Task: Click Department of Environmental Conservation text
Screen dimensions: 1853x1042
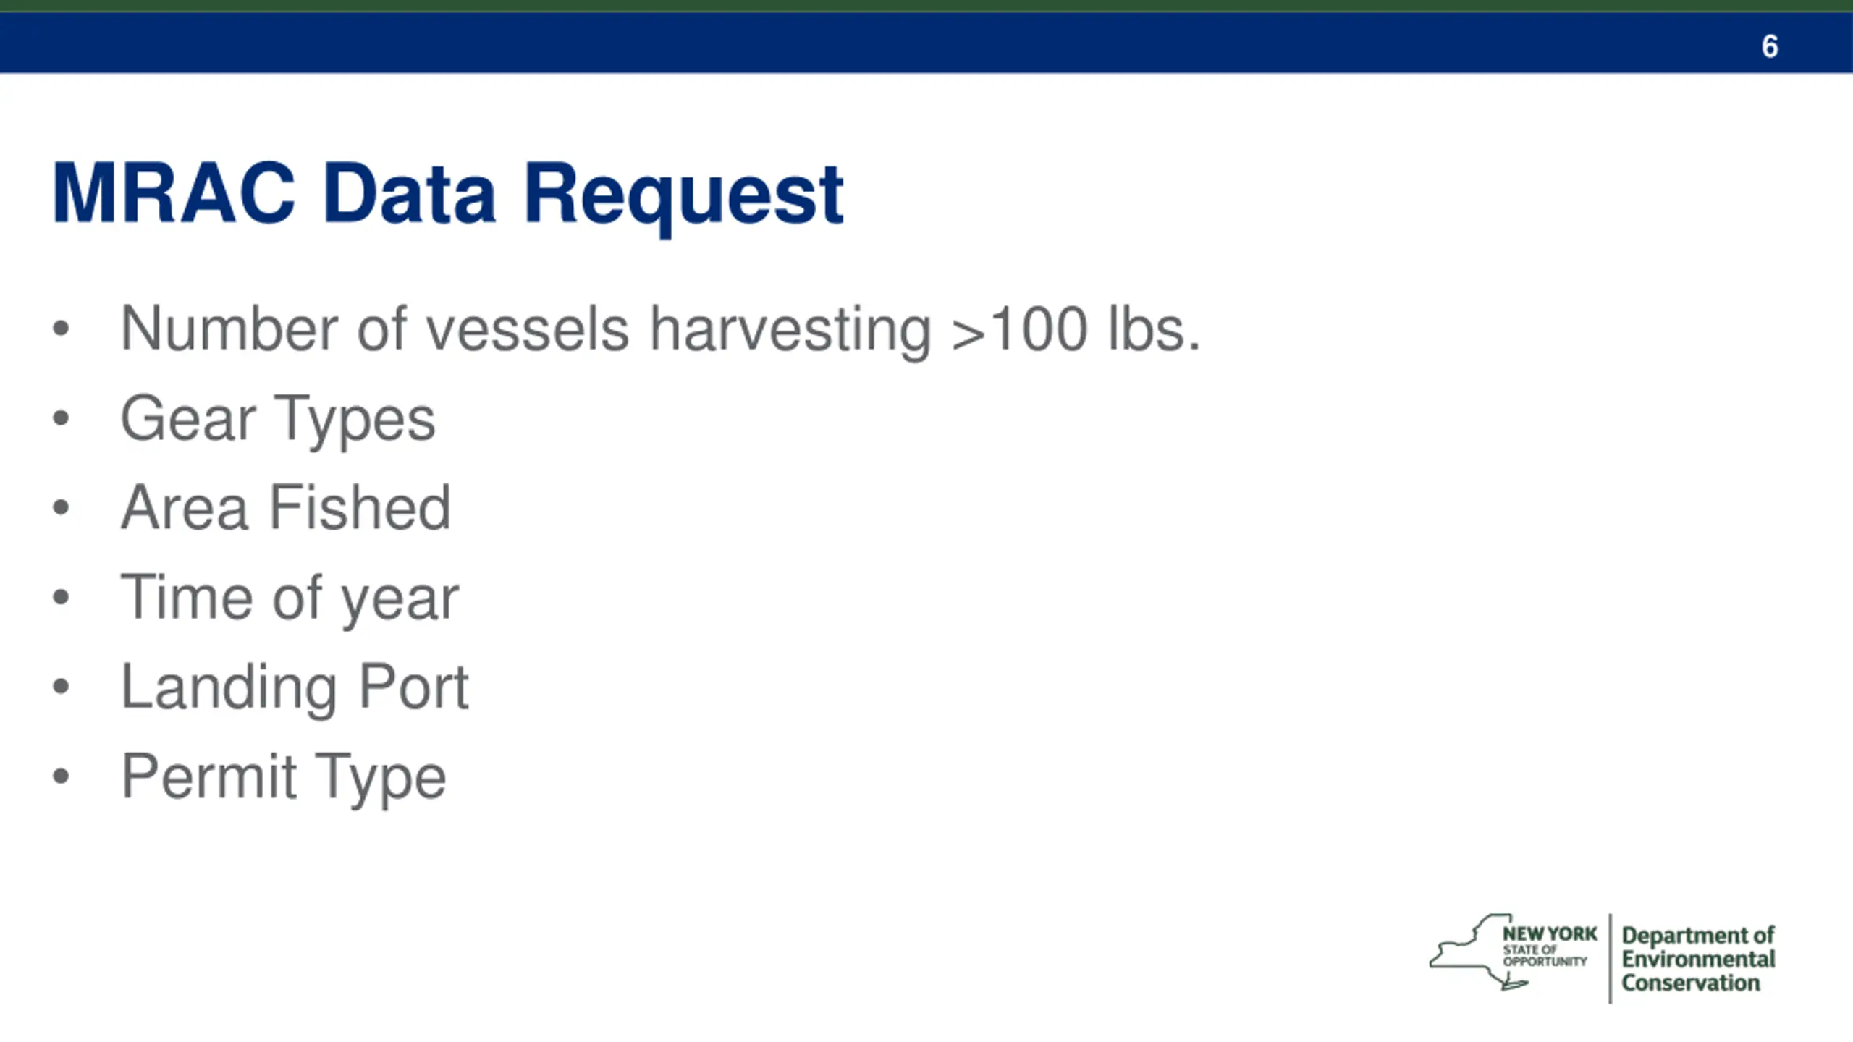Action: [x=1697, y=959]
